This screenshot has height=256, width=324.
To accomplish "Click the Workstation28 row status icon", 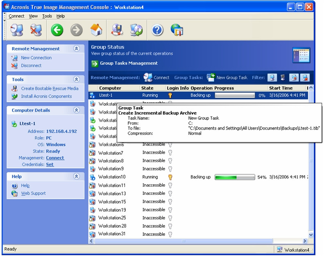I will click(92, 226).
